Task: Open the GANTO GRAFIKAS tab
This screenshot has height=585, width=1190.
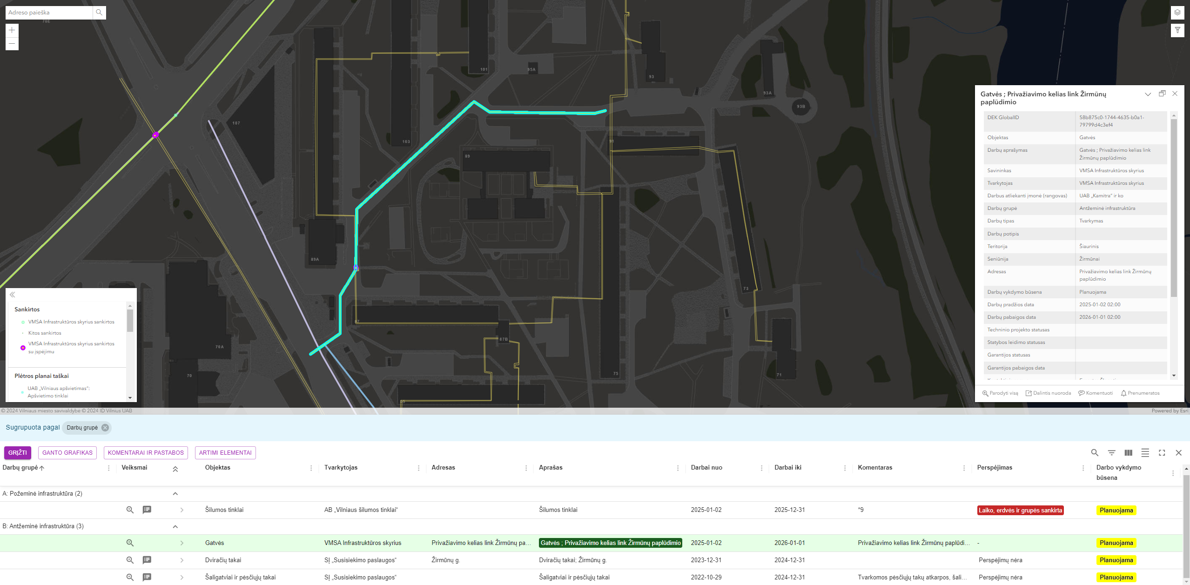Action: [67, 453]
